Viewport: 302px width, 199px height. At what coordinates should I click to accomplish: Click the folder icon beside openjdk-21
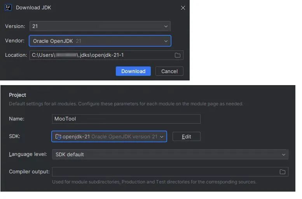[58, 136]
